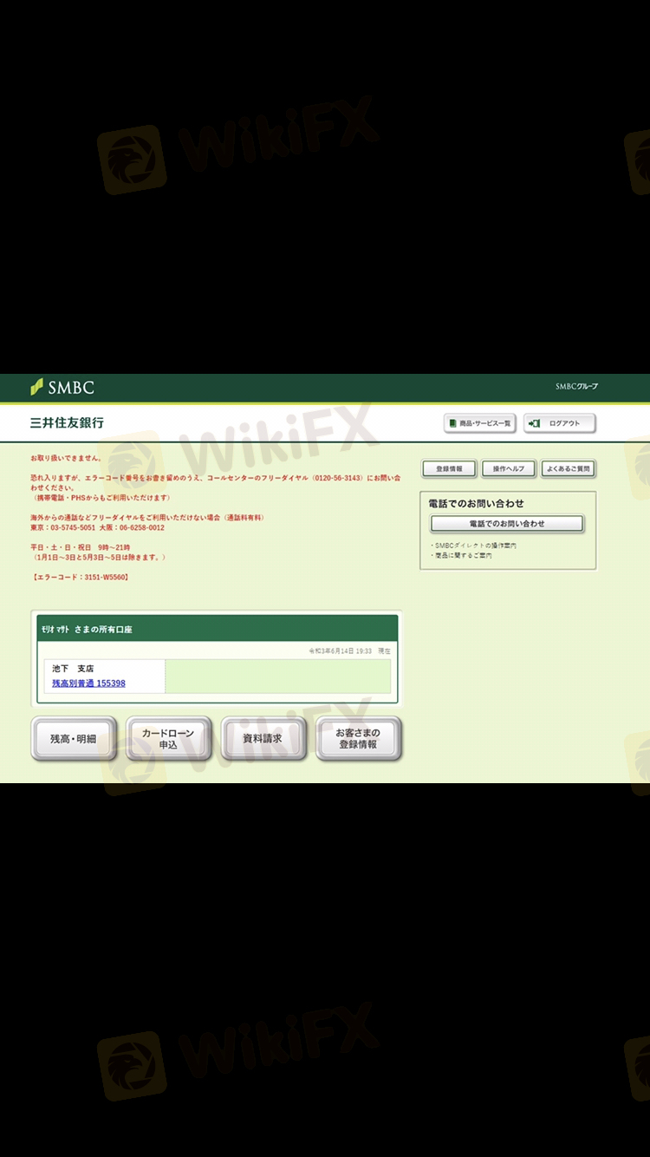Viewport: 650px width, 1157px height.
Task: Open the 登録情報 tab button
Action: tap(449, 469)
